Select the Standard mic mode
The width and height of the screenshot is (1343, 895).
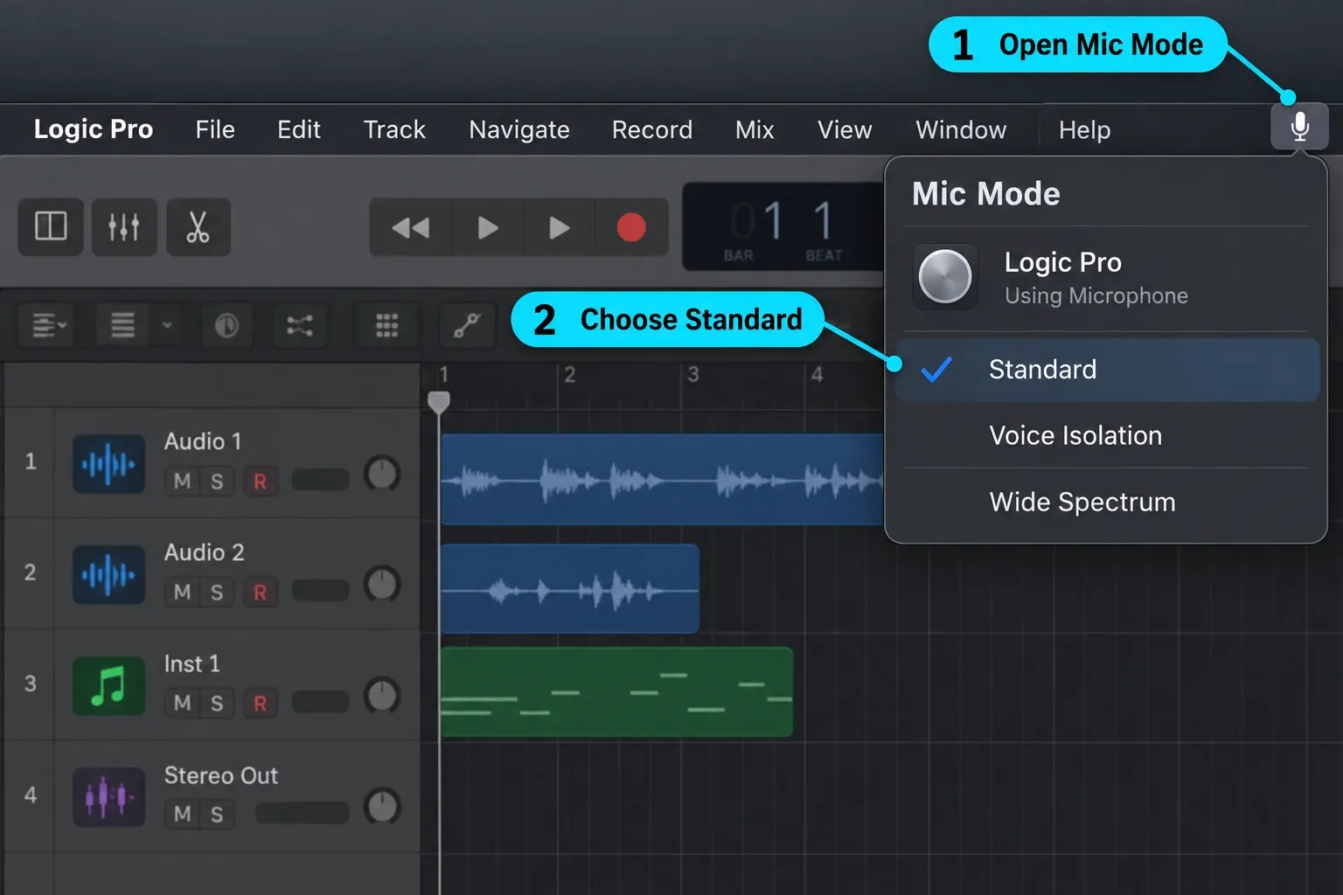click(x=1107, y=370)
